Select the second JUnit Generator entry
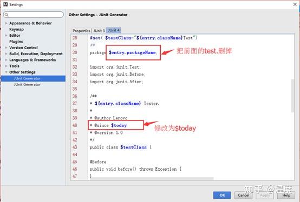The height and width of the screenshot is (202, 300). (x=27, y=84)
